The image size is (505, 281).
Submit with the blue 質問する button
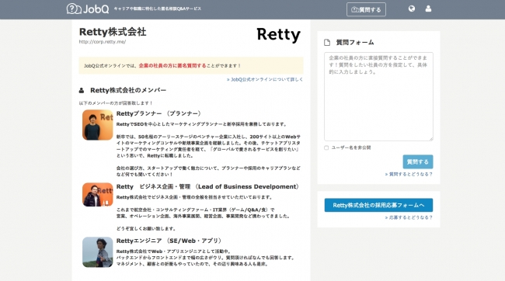tap(418, 161)
